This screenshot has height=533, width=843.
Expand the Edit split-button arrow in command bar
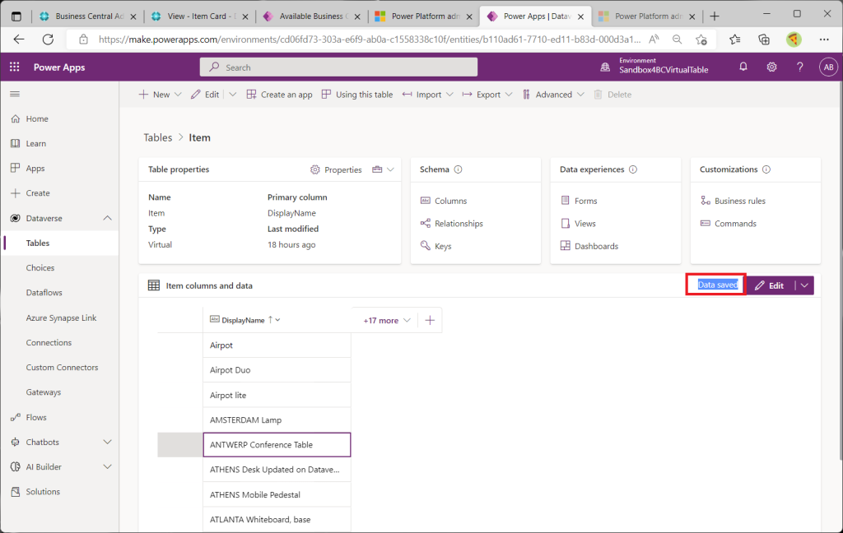(x=233, y=95)
